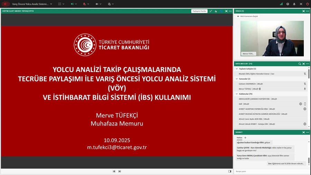The image size is (311, 175).
Task: Toggle full screen mode from top bar
Action: pyautogui.click(x=301, y=4)
